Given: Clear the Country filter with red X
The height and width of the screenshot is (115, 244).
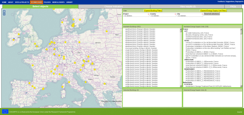Looking at the screenshot, I should pyautogui.click(x=175, y=14).
